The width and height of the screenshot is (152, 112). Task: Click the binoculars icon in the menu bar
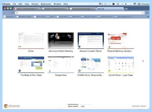pos(113,4)
